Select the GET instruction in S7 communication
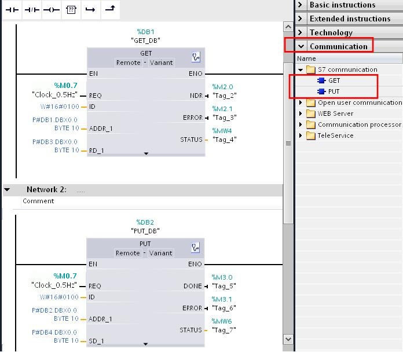 (x=334, y=80)
